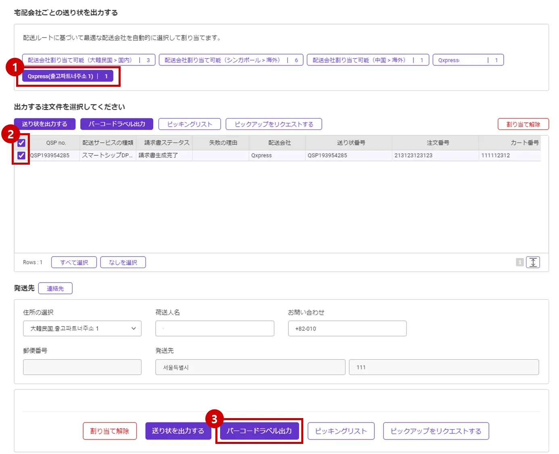Uncheck the checkbox for row QSP193954285

(x=21, y=155)
